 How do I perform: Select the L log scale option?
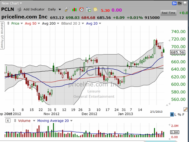[175, 115]
